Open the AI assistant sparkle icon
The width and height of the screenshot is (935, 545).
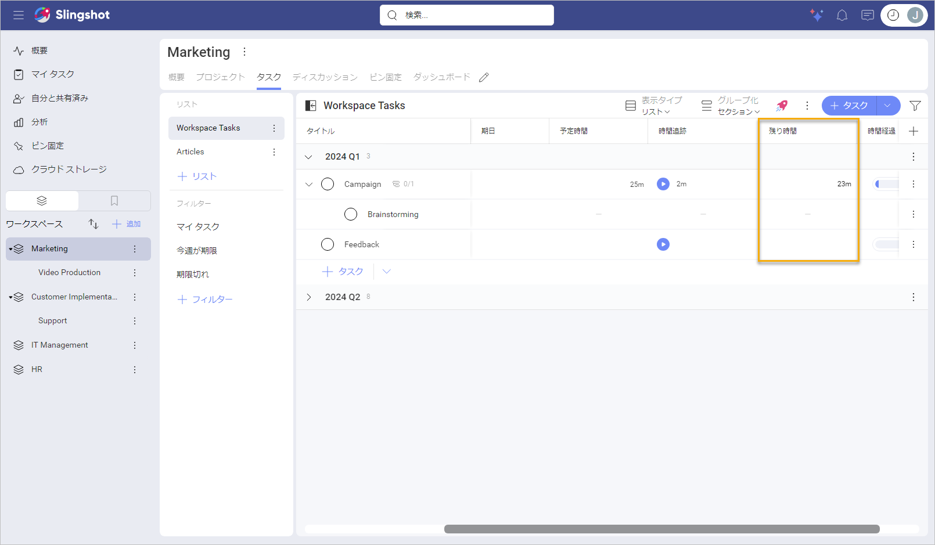click(x=817, y=15)
